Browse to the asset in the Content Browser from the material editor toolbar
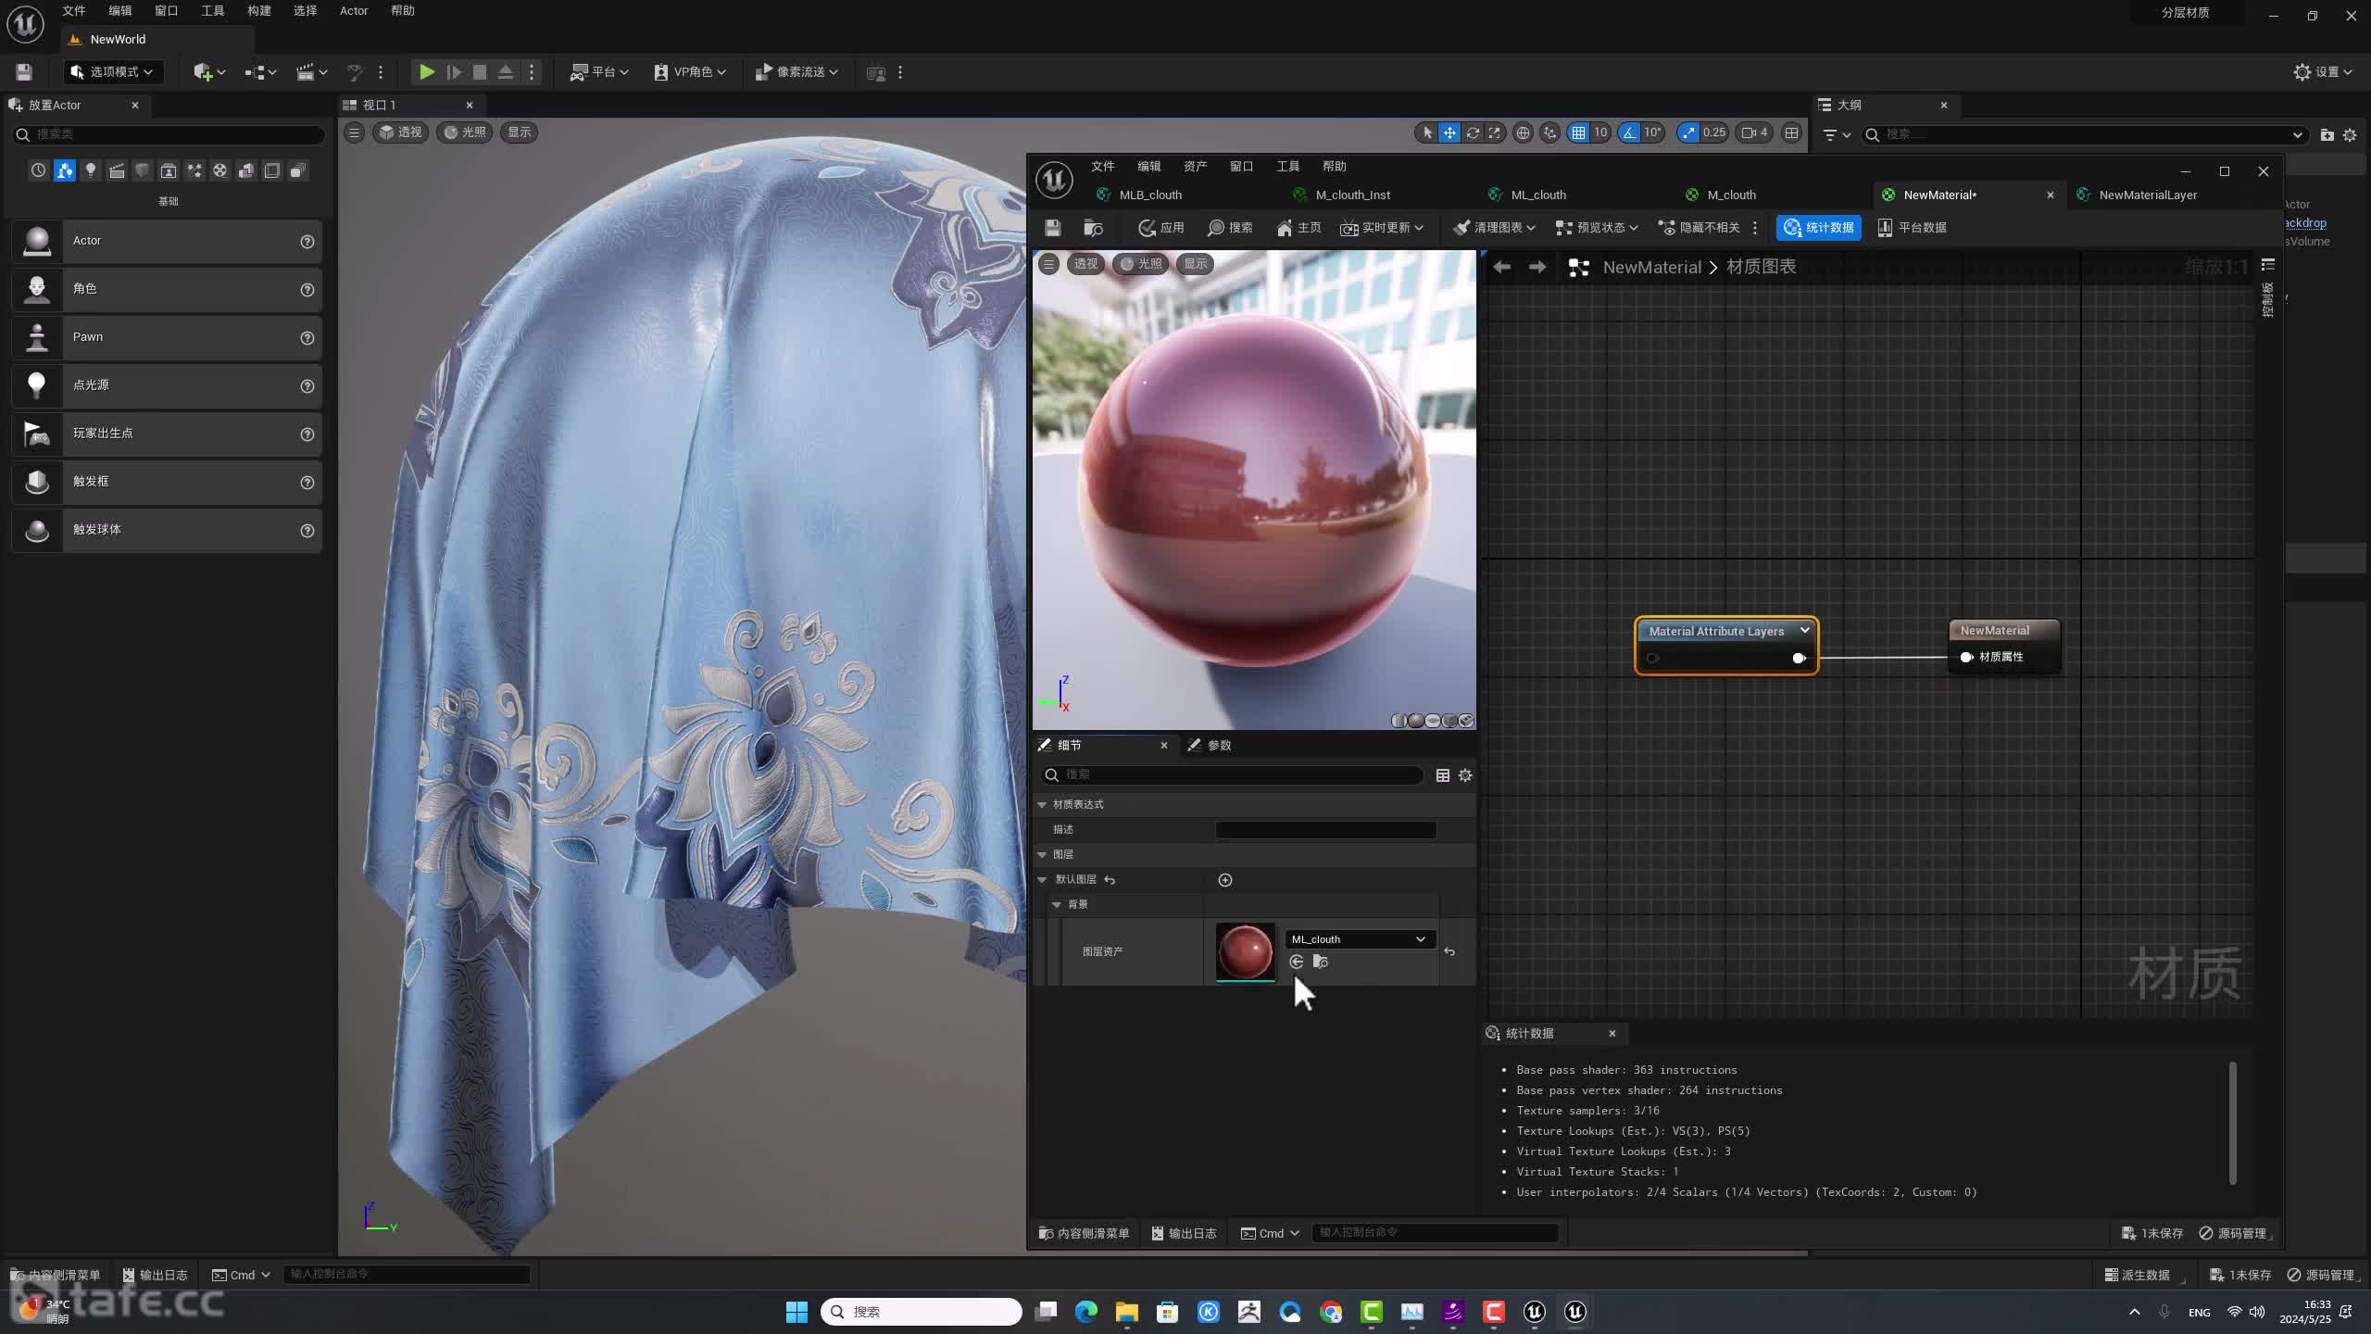The width and height of the screenshot is (2371, 1334). pyautogui.click(x=1093, y=227)
